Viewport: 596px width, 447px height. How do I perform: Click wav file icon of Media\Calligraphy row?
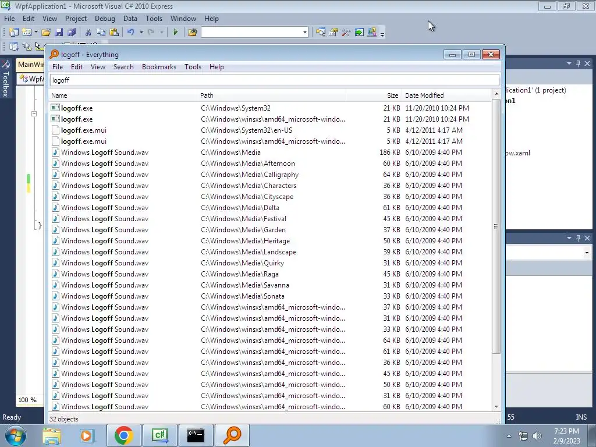[55, 175]
